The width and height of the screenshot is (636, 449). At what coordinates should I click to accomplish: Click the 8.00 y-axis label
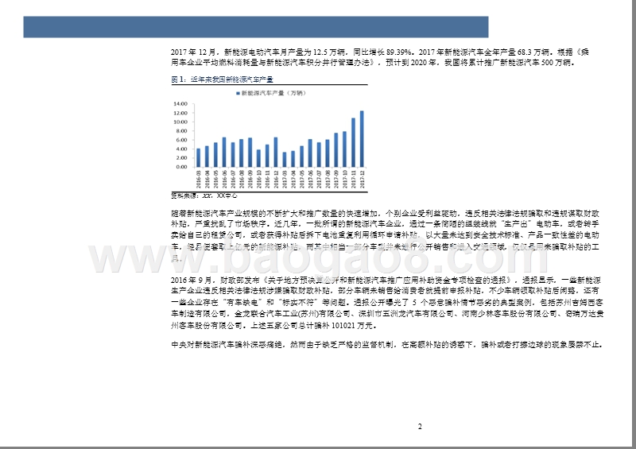coord(182,131)
